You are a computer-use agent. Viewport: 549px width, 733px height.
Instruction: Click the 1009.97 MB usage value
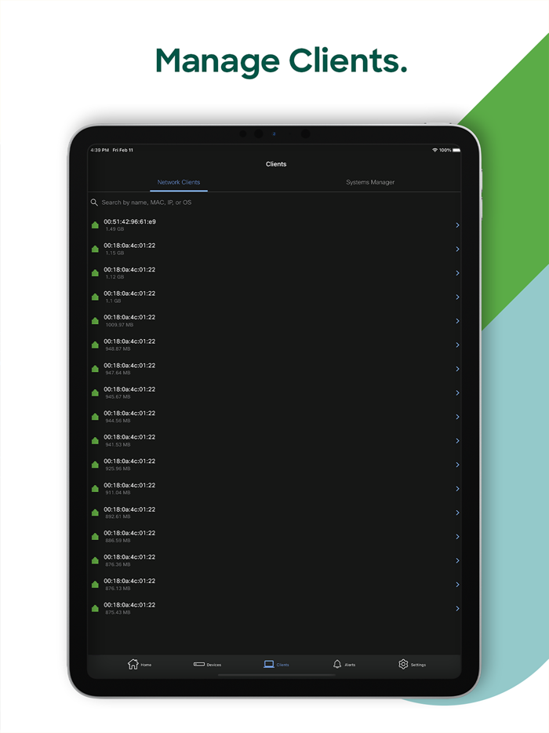[x=119, y=325]
